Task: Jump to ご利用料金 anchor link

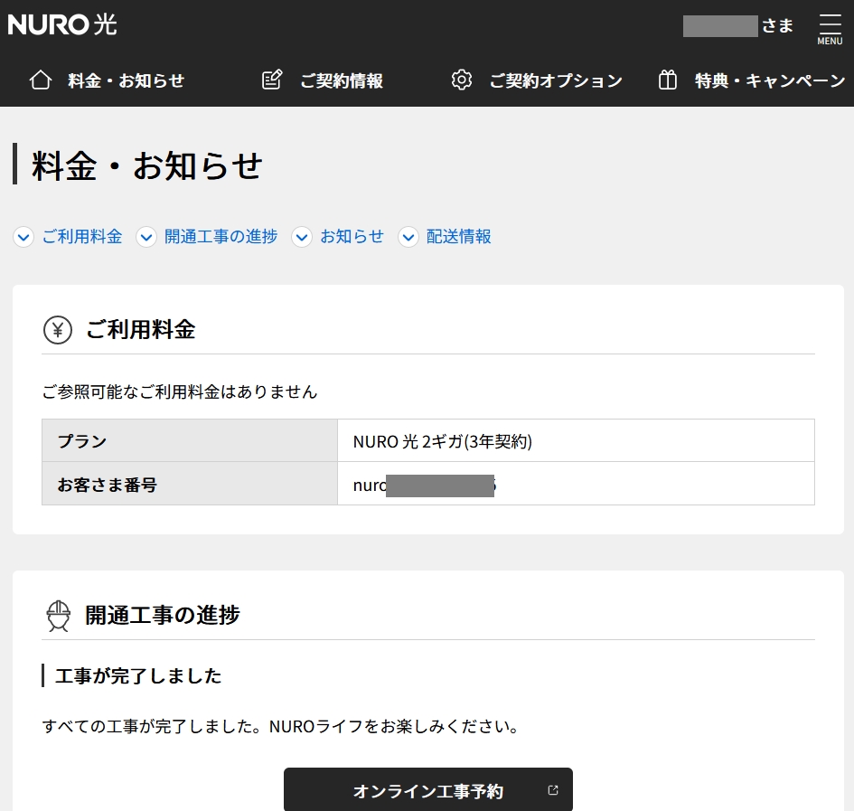Action: [82, 237]
